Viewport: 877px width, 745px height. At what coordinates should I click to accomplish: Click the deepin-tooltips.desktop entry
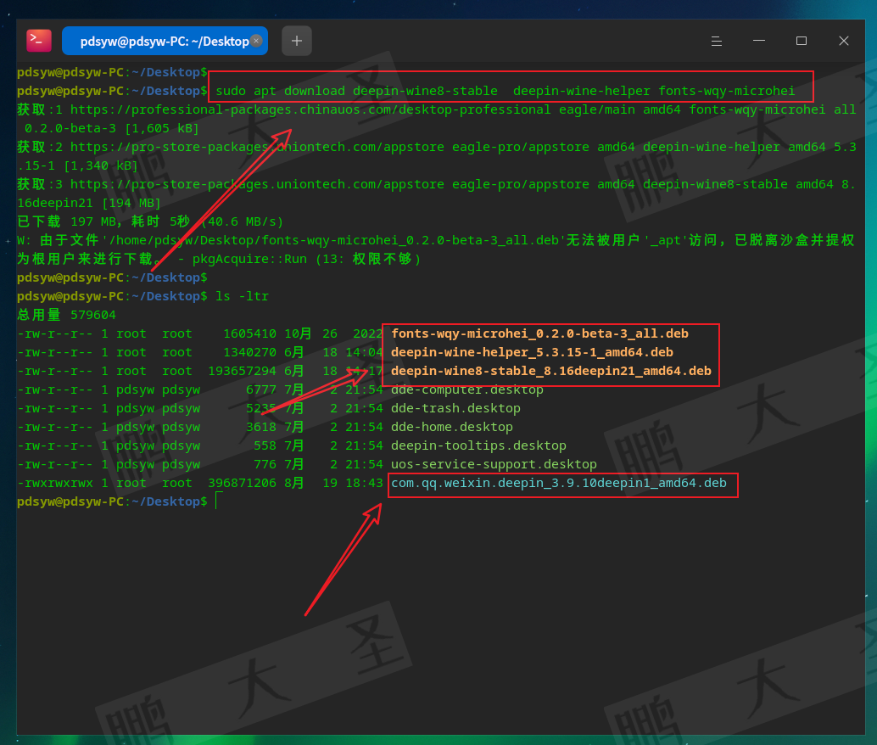click(478, 445)
